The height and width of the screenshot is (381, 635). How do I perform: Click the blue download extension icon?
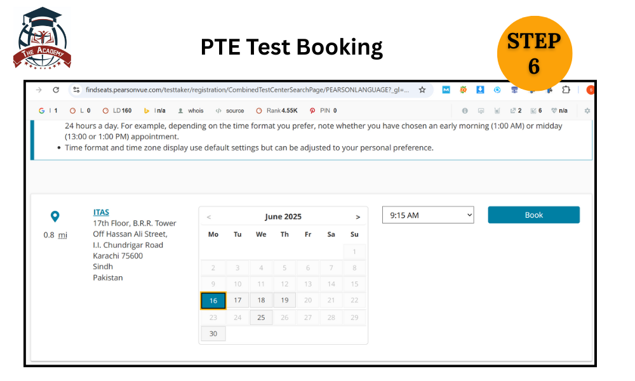click(480, 90)
